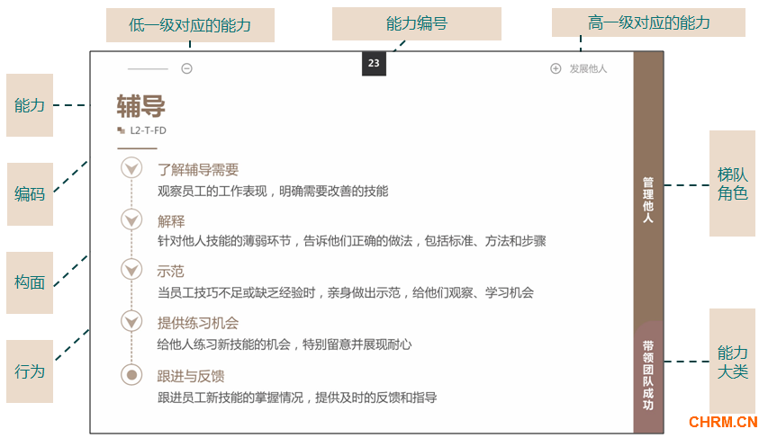This screenshot has width=768, height=438.
Task: Expand the 了解辅导需要 chevron circle
Action: click(131, 168)
